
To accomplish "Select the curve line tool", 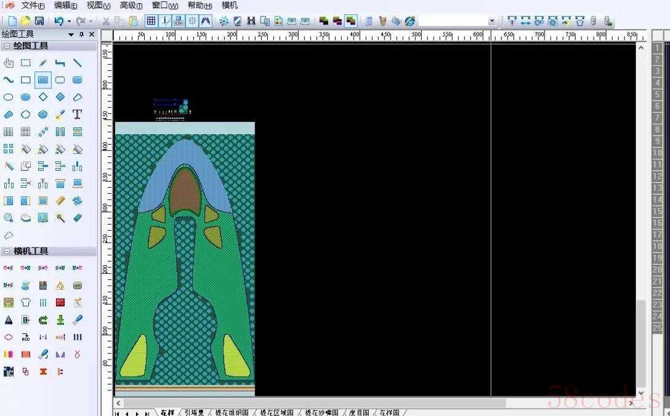I will [9, 80].
